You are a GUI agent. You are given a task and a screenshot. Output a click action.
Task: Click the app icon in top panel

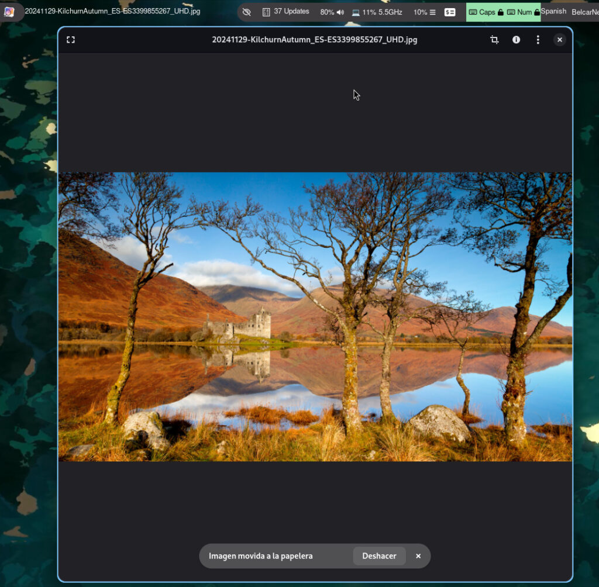pyautogui.click(x=9, y=12)
